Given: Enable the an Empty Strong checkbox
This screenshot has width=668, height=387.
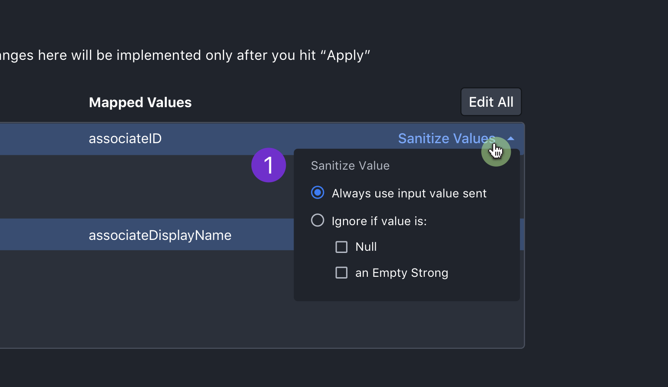Looking at the screenshot, I should 341,273.
